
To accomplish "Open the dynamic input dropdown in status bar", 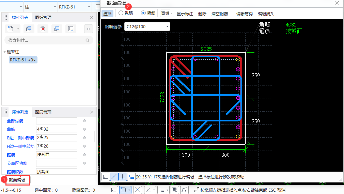I will [x=167, y=190].
